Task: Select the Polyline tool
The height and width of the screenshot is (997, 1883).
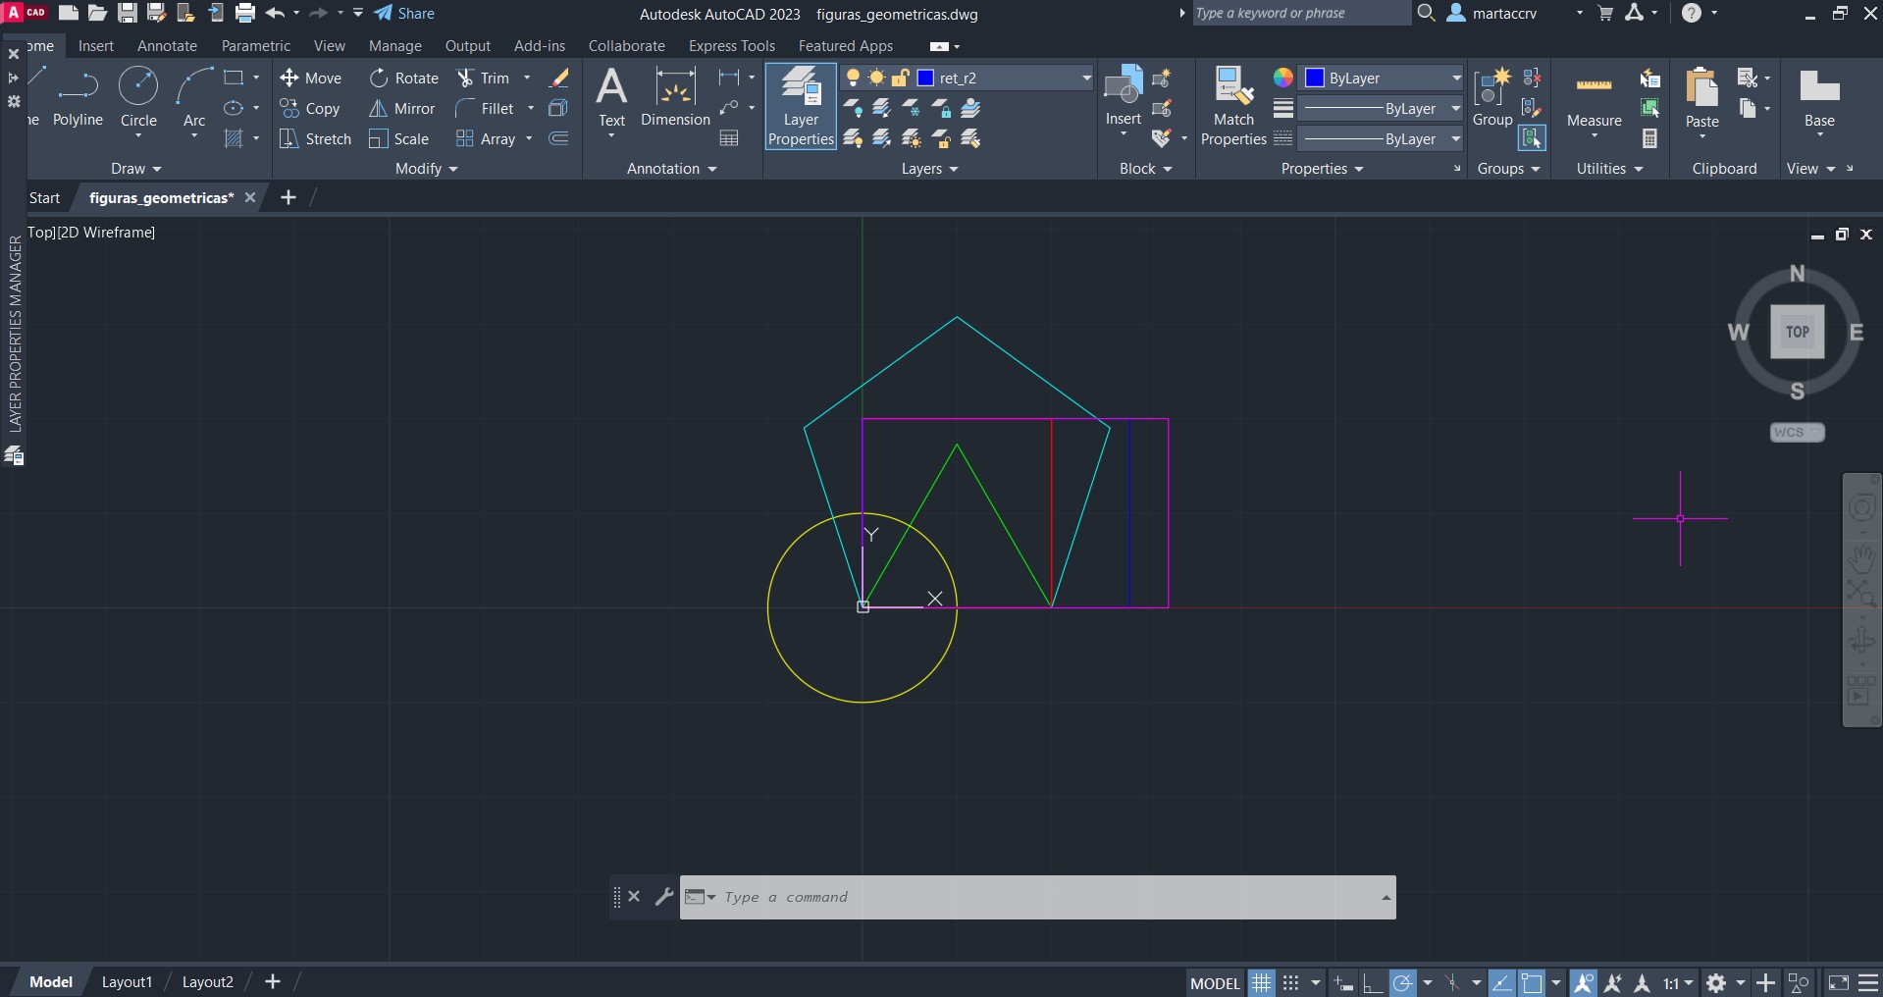Action: (78, 96)
